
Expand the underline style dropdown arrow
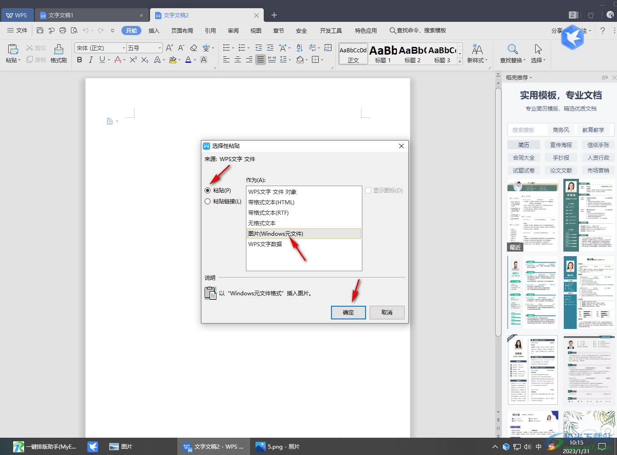[109, 60]
